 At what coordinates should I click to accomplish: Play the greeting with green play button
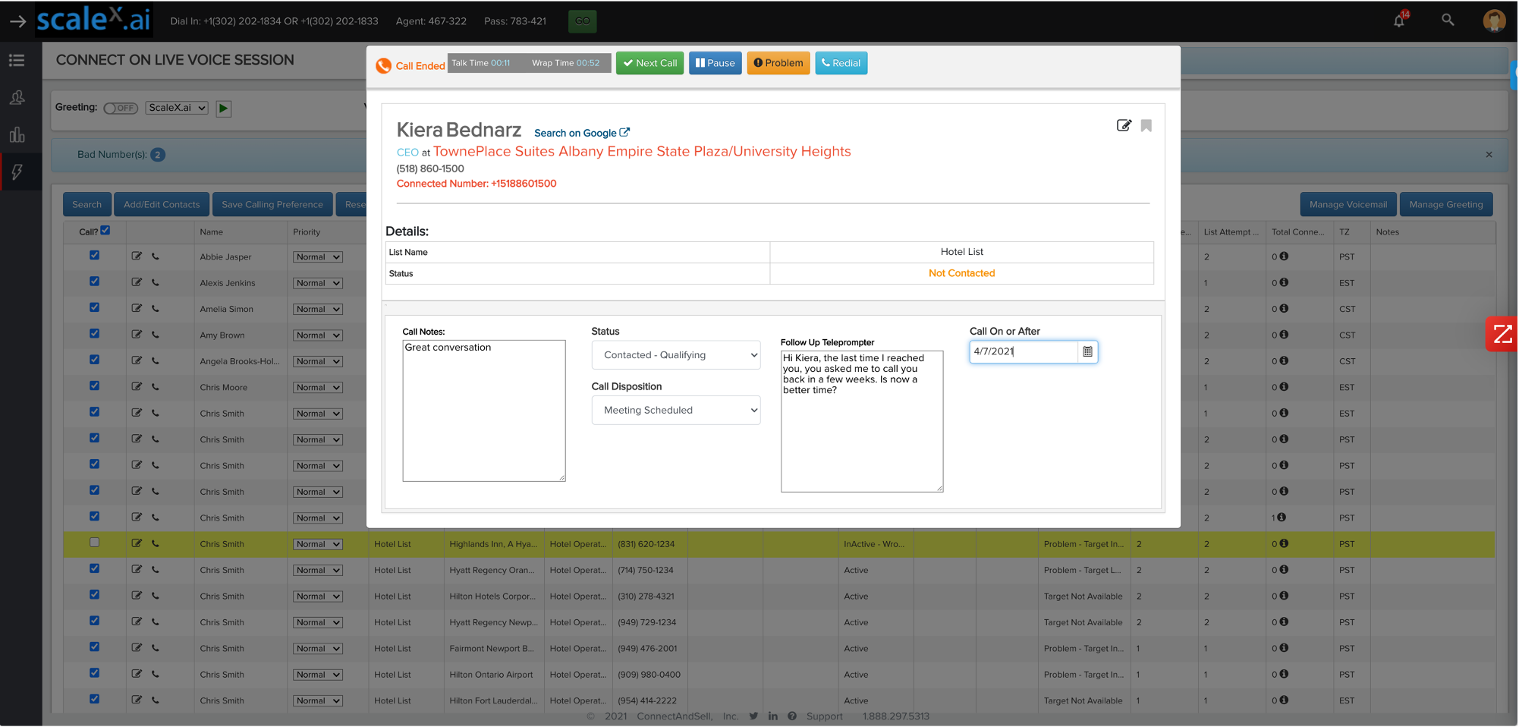[x=223, y=109]
